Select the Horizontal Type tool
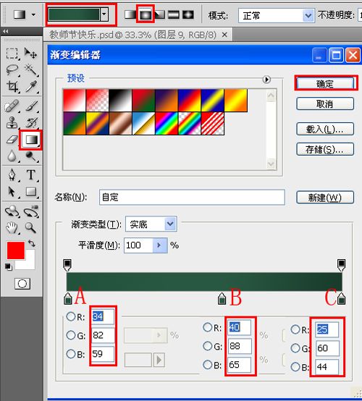 point(31,175)
